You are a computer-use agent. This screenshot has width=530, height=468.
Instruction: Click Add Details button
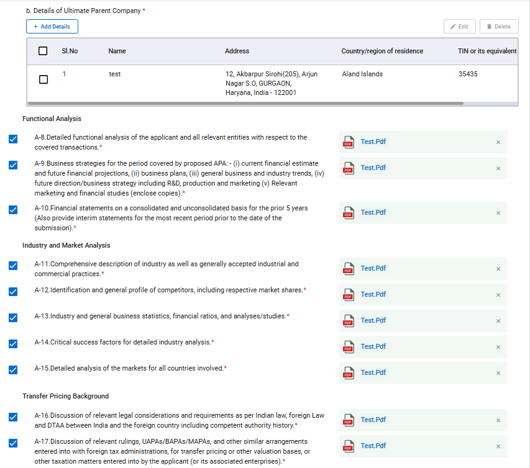[52, 27]
